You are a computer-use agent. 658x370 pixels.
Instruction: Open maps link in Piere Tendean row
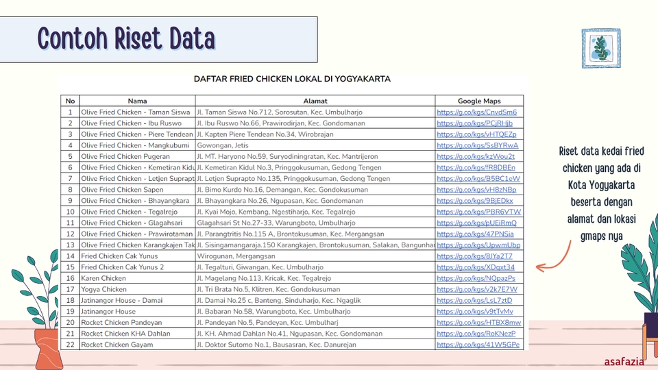(x=477, y=134)
